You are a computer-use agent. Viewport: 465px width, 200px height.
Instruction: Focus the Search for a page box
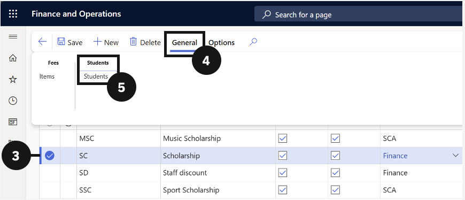(x=359, y=14)
